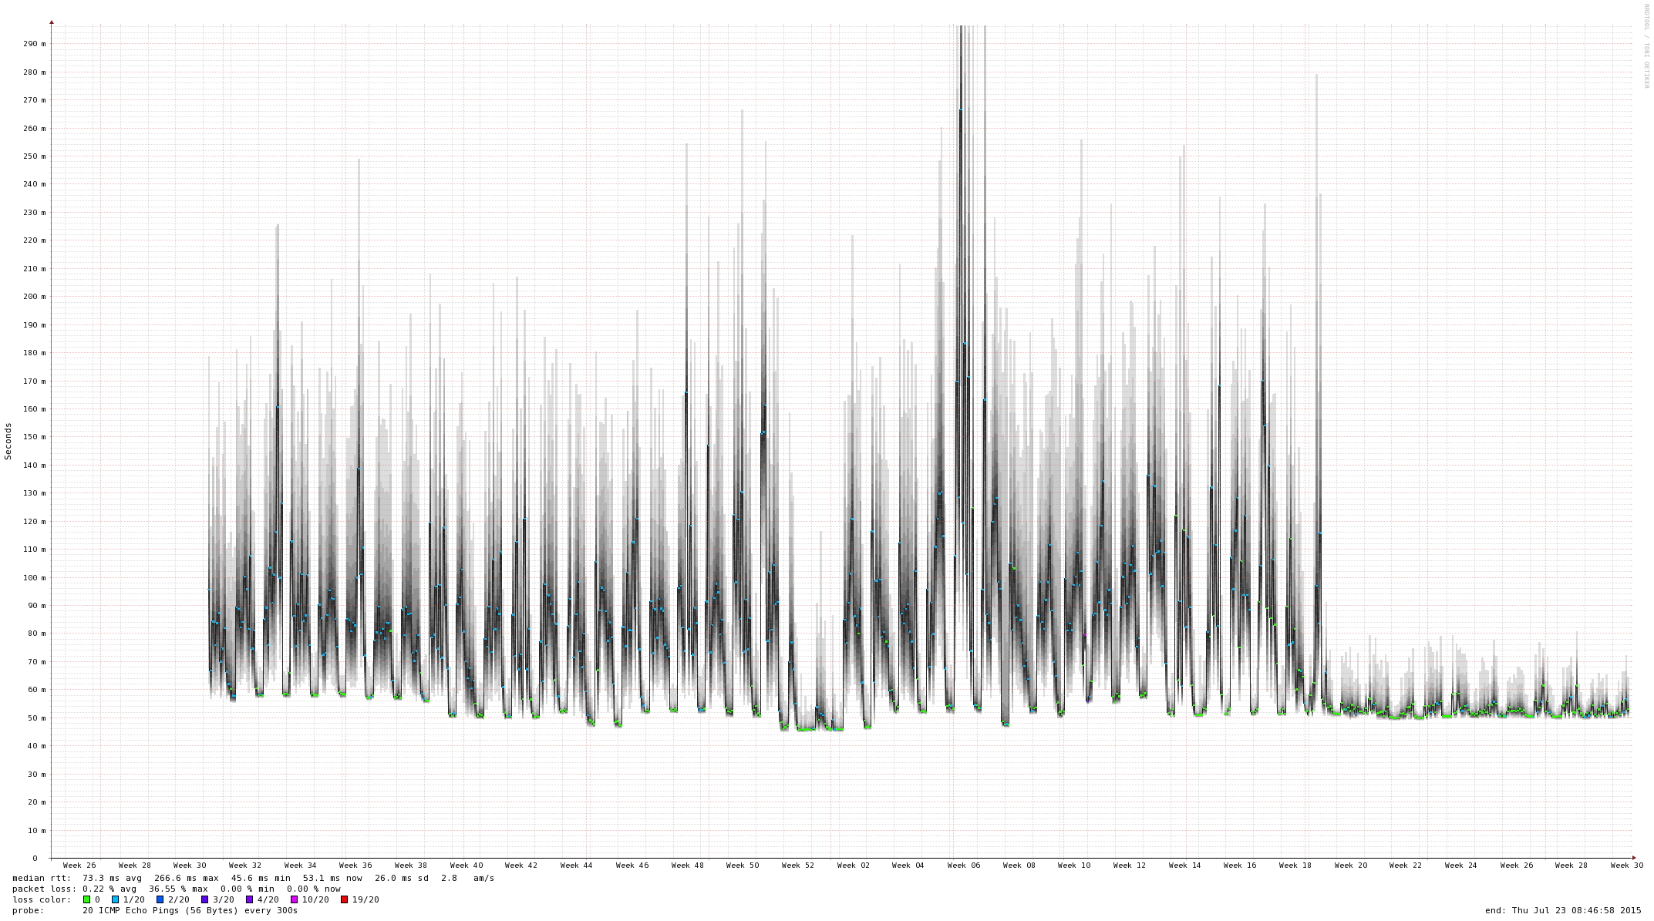Click the magenta 10/20 loss color swatch

[294, 899]
